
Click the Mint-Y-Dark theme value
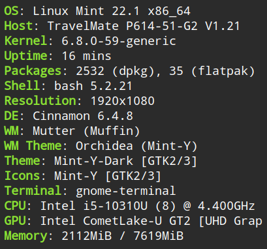coord(93,161)
